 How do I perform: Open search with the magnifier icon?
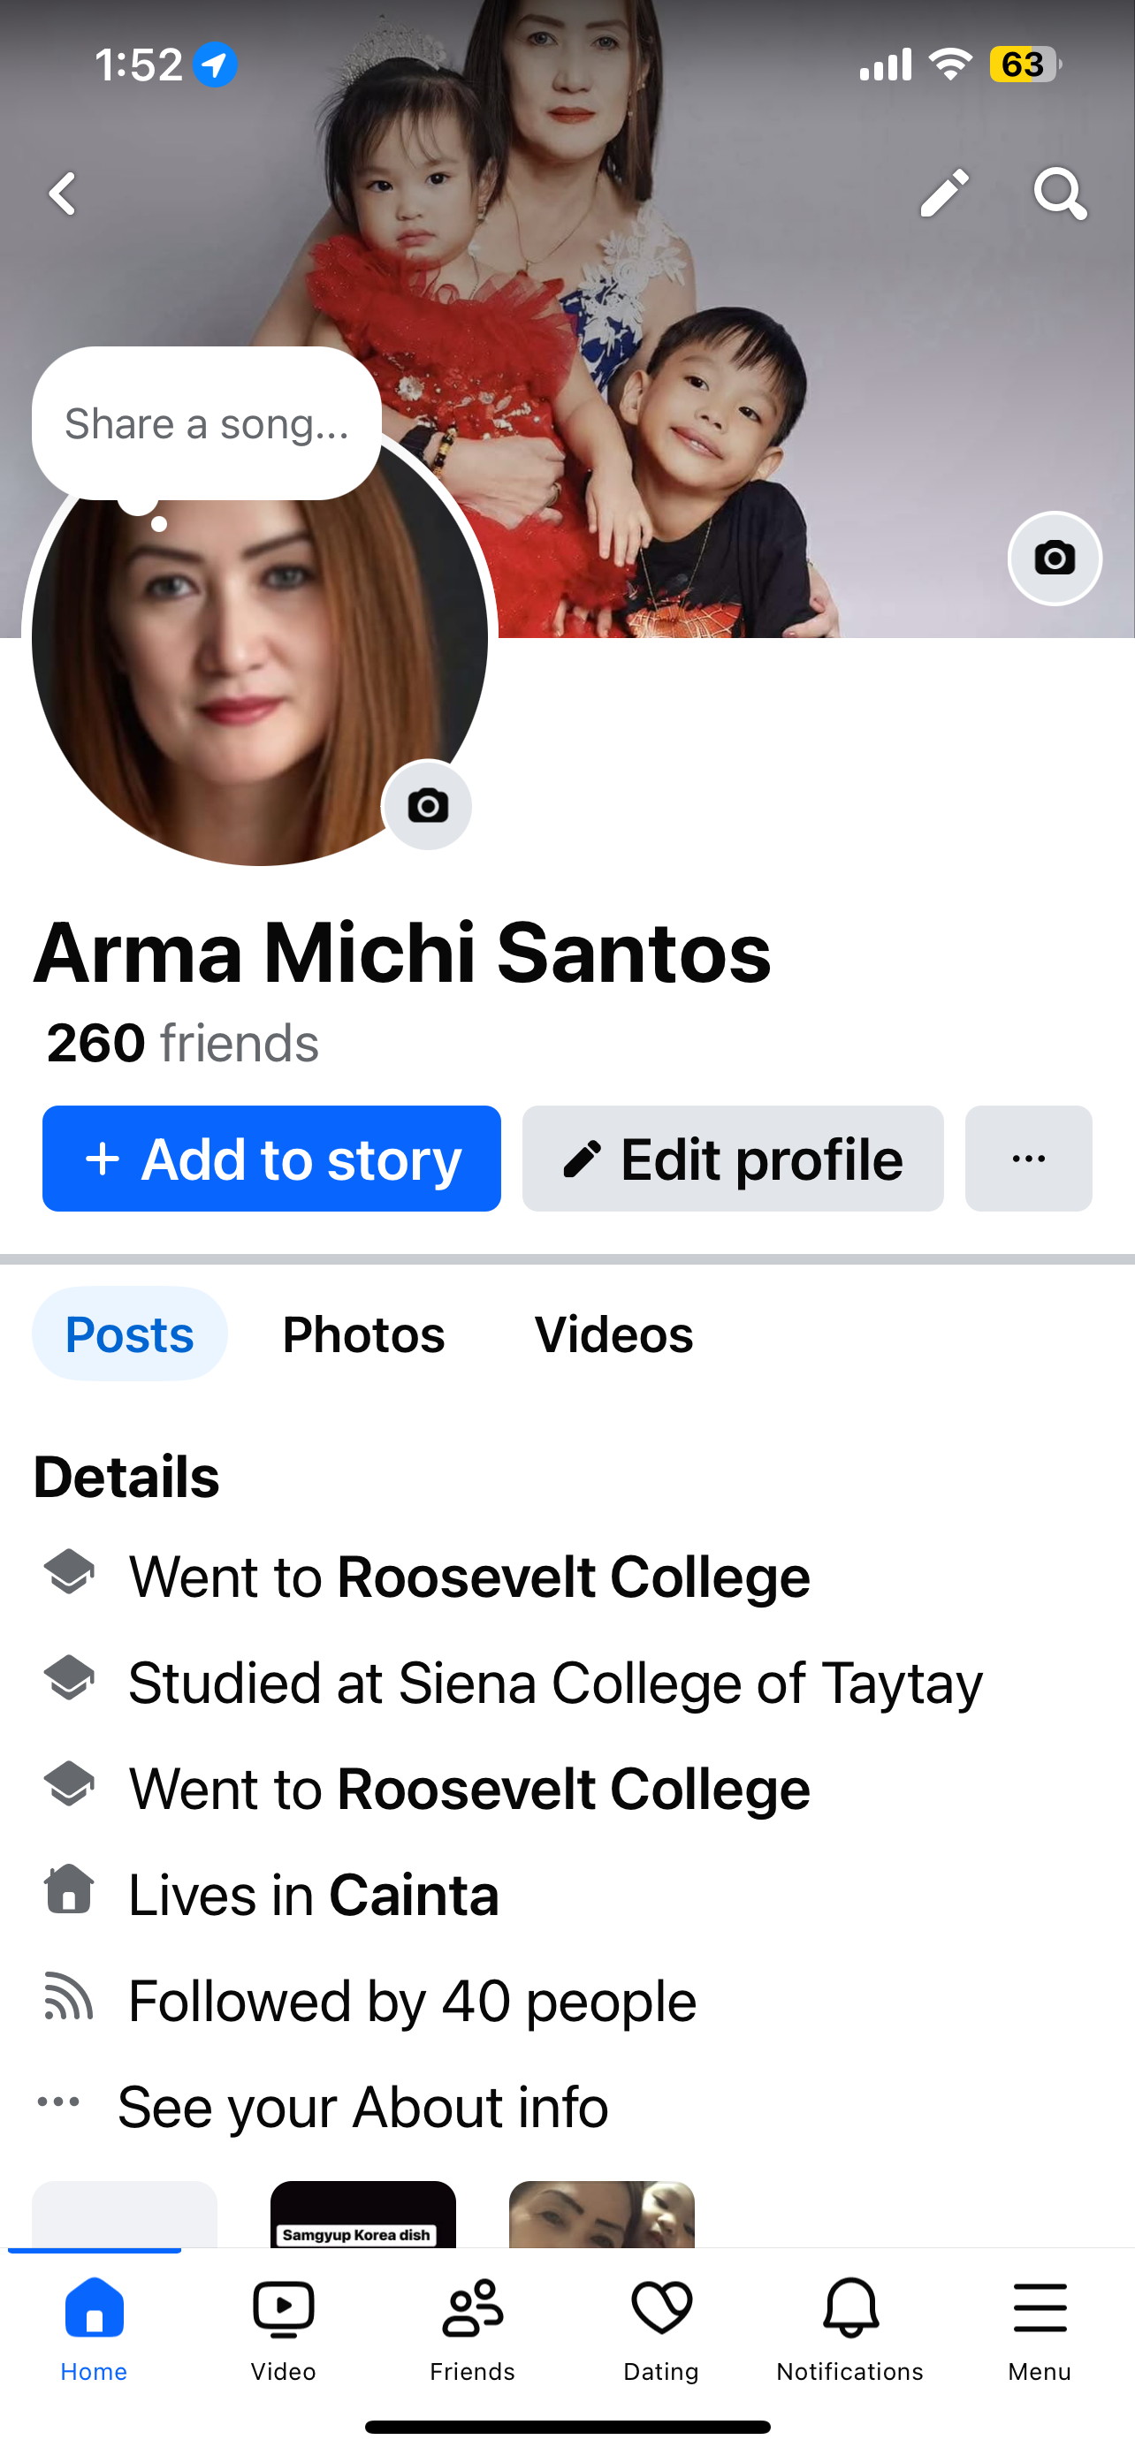tap(1060, 194)
